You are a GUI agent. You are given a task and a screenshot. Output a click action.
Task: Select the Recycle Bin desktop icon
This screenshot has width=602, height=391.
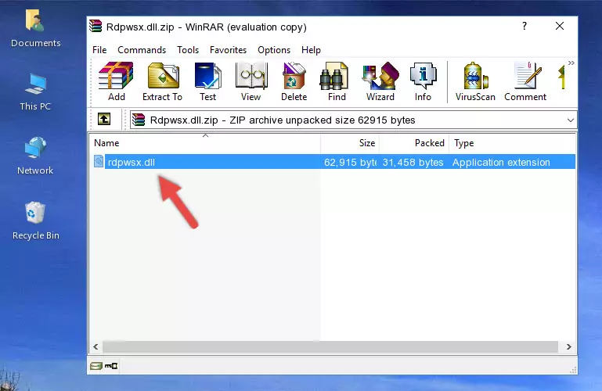(x=35, y=221)
